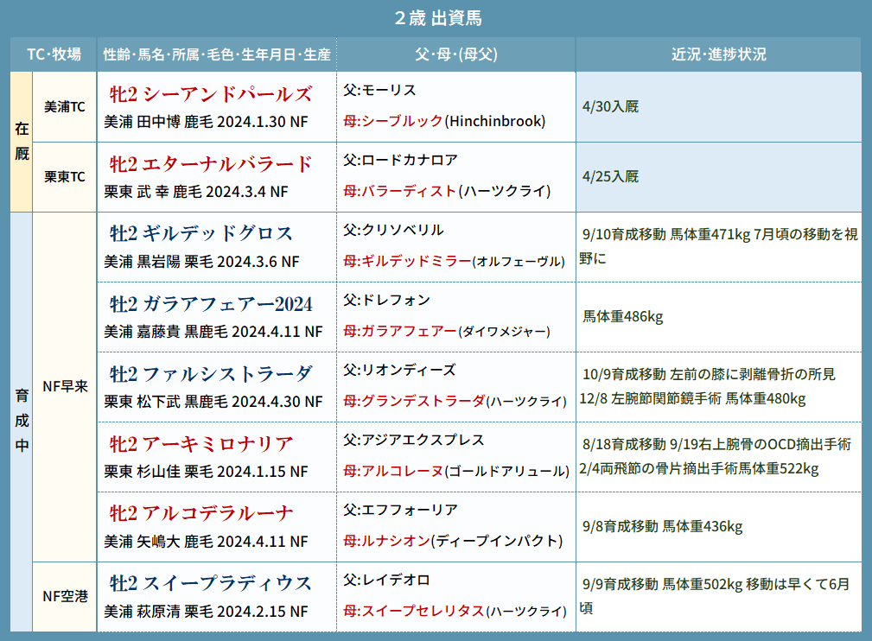Click the TC·牧場 column header

pos(54,54)
